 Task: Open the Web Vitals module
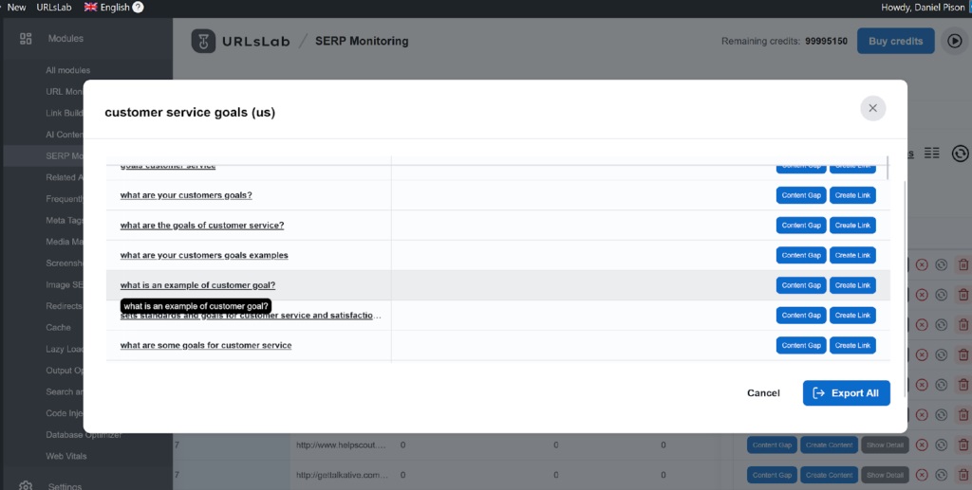(66, 456)
